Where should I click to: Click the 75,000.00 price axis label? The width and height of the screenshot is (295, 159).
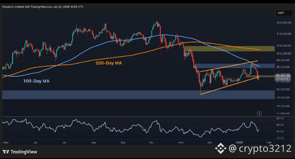pos(283,106)
